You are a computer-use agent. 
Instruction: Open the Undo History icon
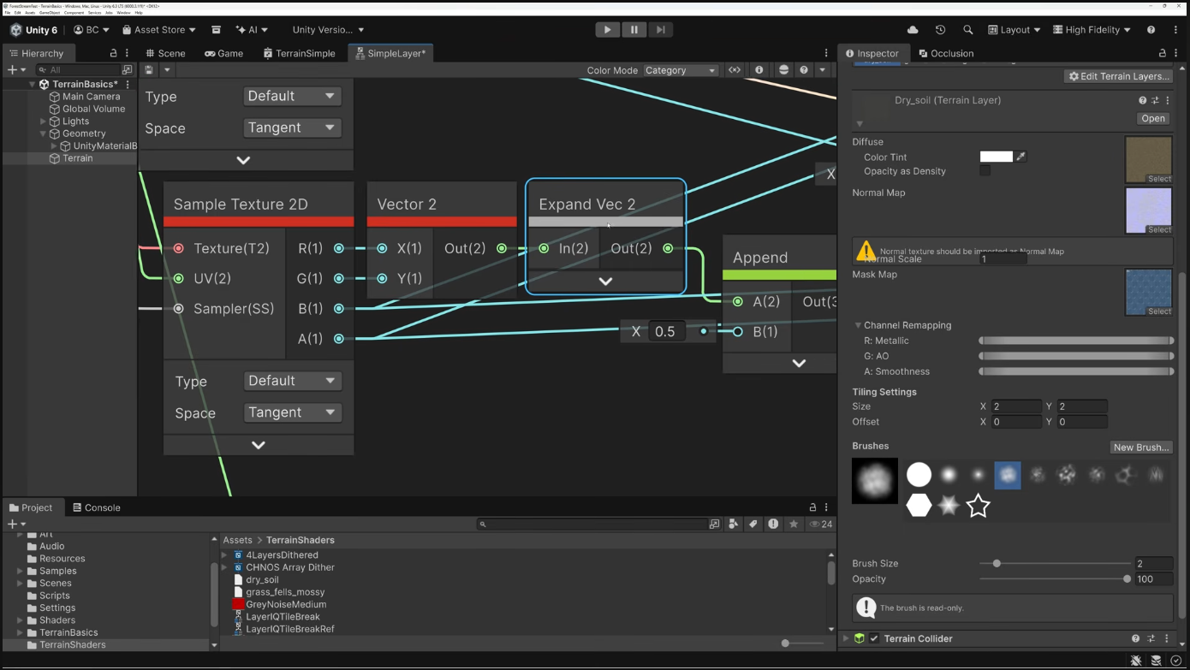coord(940,30)
